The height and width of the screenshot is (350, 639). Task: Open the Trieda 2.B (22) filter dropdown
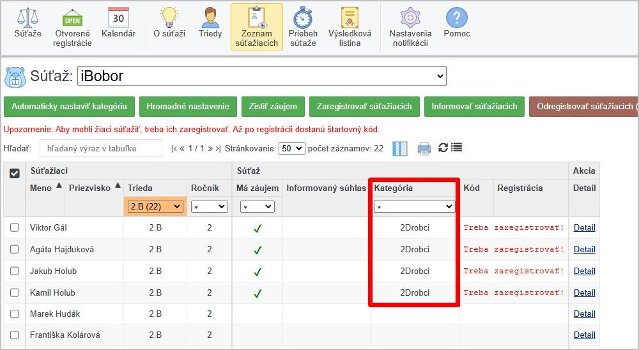tap(155, 207)
